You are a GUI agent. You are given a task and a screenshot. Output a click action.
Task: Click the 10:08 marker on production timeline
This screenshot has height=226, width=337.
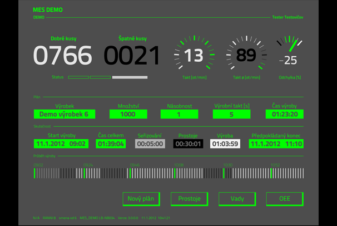pos(180,165)
